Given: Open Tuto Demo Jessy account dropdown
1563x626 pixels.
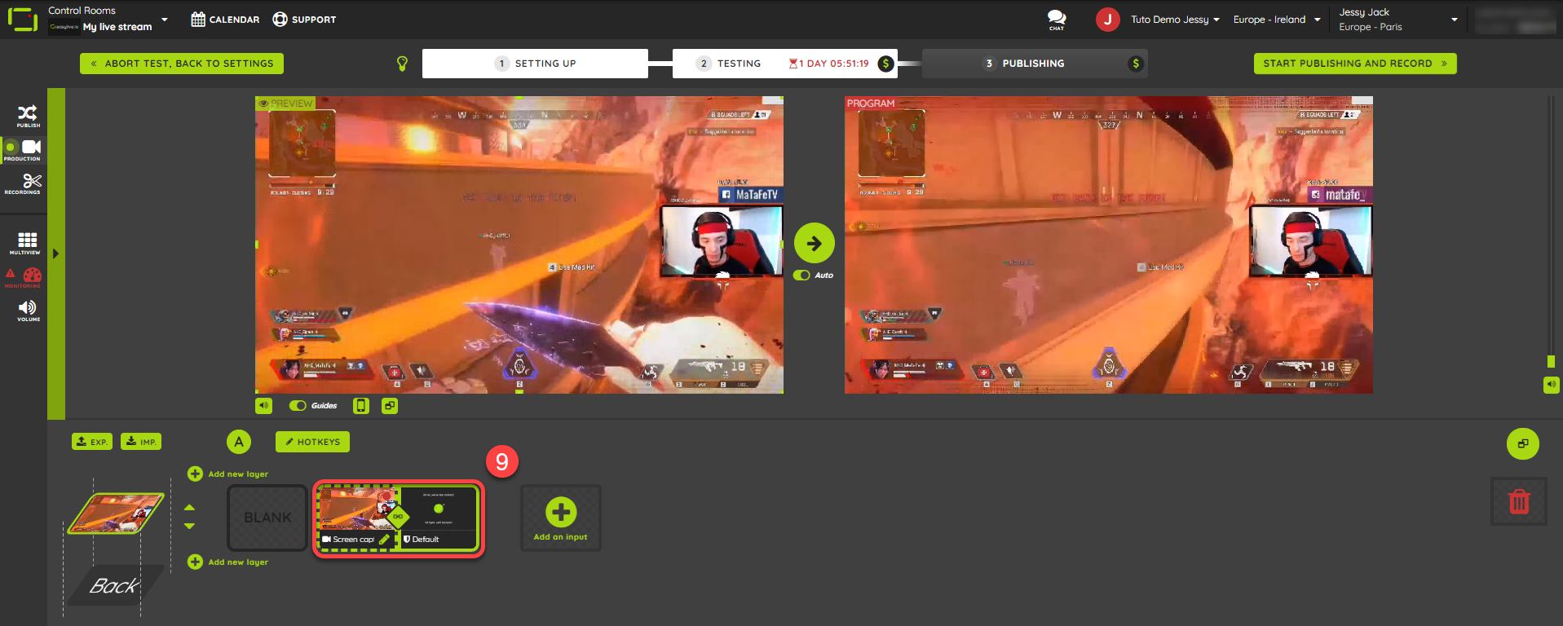Looking at the screenshot, I should 1175,20.
